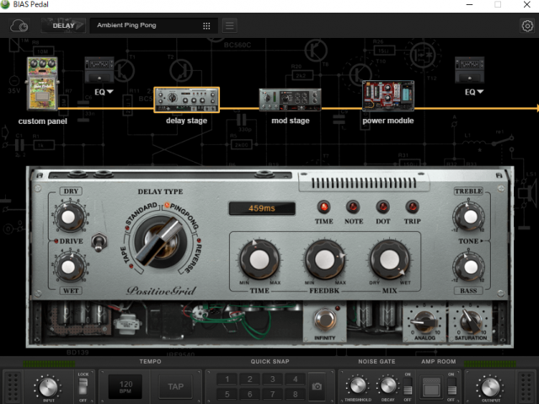Open the ToneCloud cloud icon
The width and height of the screenshot is (539, 404).
pos(19,26)
